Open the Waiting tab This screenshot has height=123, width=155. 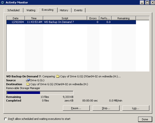coord(31,10)
